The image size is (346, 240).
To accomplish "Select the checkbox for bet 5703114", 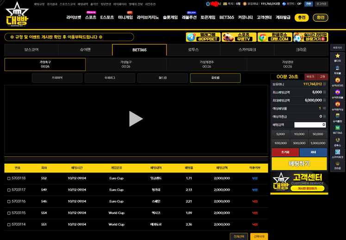I will tap(9, 224).
